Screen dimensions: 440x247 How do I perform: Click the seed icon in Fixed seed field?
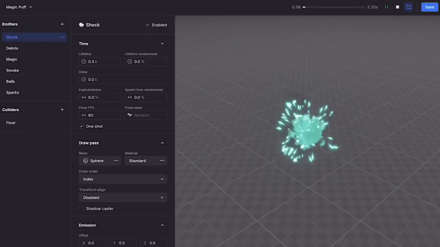click(x=130, y=115)
